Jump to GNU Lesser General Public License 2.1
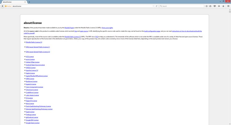Viewport: 231px width, 125px height. [38, 47]
